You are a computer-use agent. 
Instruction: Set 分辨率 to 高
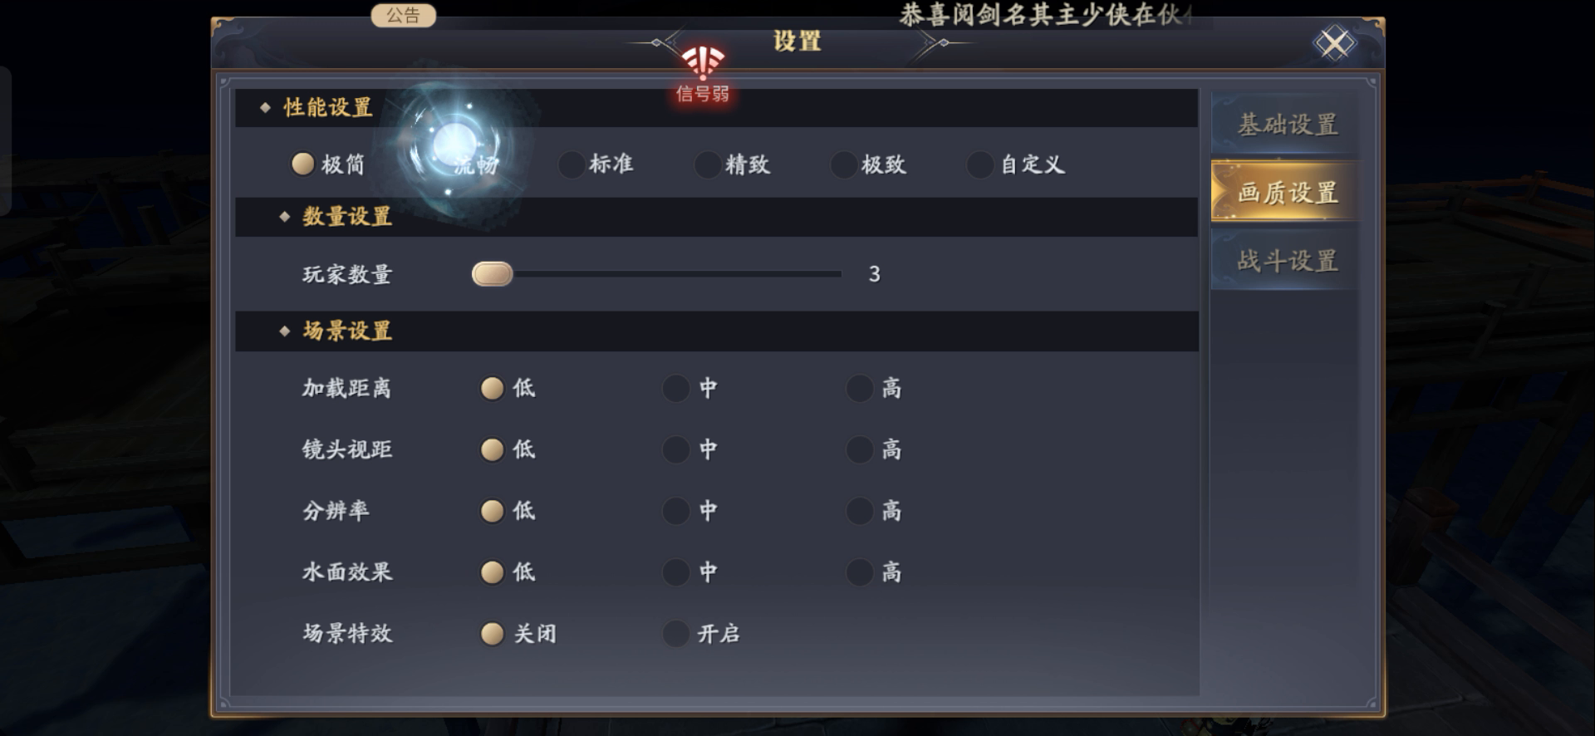tap(874, 510)
